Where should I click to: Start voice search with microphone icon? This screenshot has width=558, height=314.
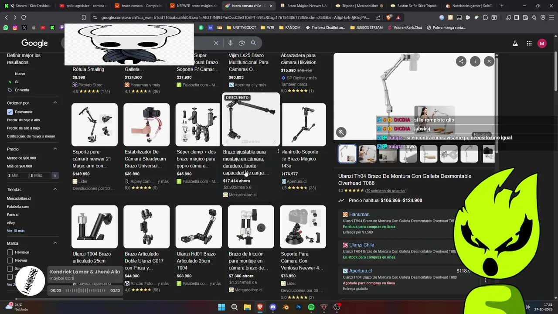point(230,43)
